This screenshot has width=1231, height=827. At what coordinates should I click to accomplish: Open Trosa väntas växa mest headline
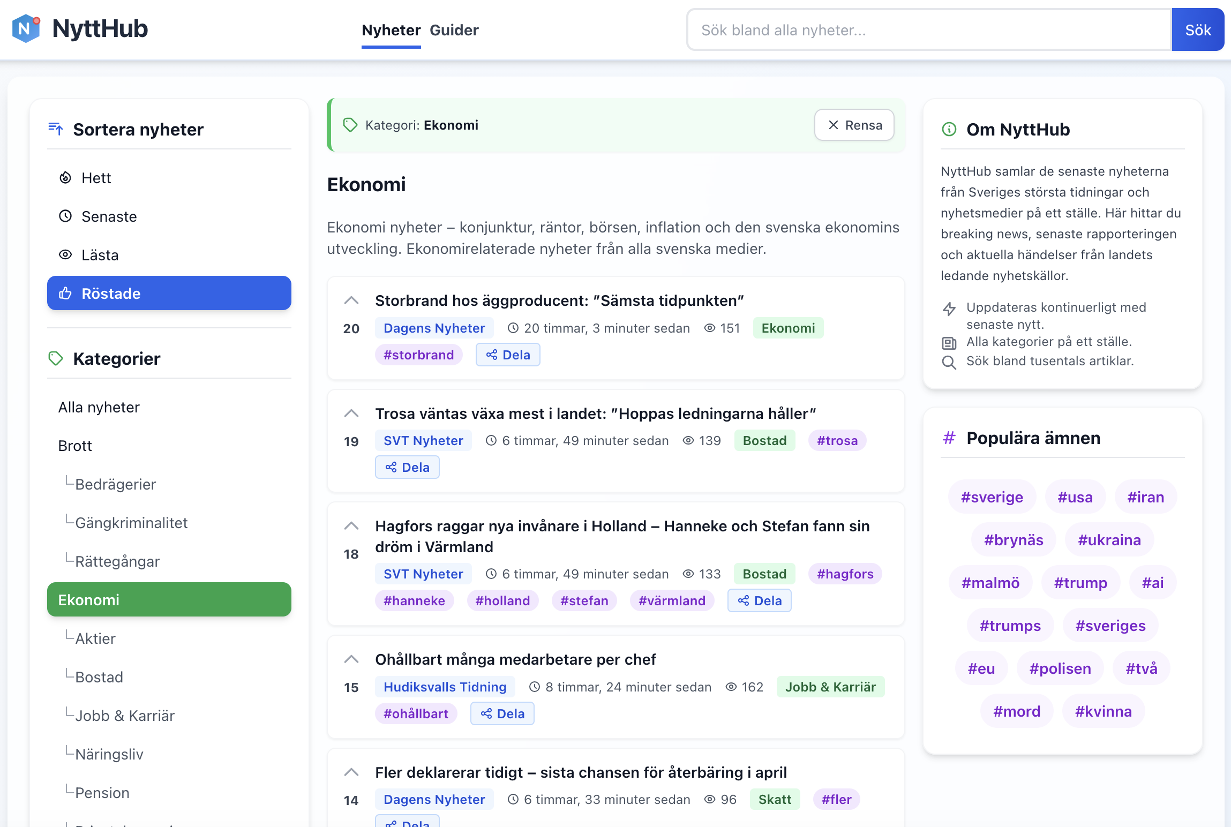pyautogui.click(x=596, y=413)
